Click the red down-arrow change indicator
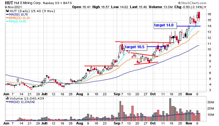Viewport: 219px width, 126px height. [205, 7]
